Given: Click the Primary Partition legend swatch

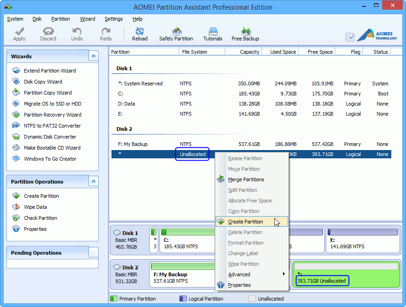Looking at the screenshot, I should point(114,298).
